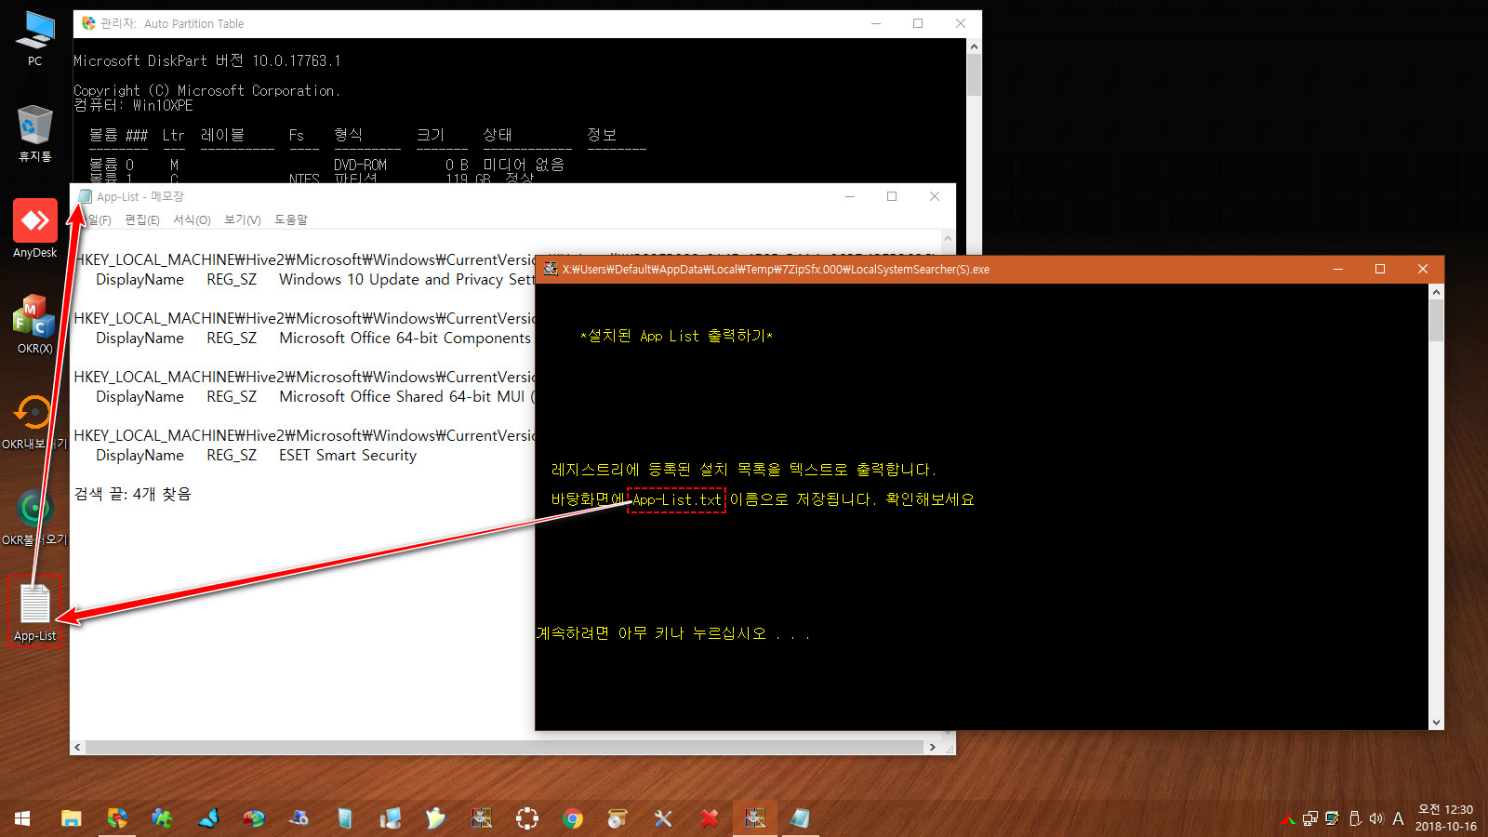Click the teal notebook taskbar icon
Image resolution: width=1488 pixels, height=837 pixels.
point(344,818)
